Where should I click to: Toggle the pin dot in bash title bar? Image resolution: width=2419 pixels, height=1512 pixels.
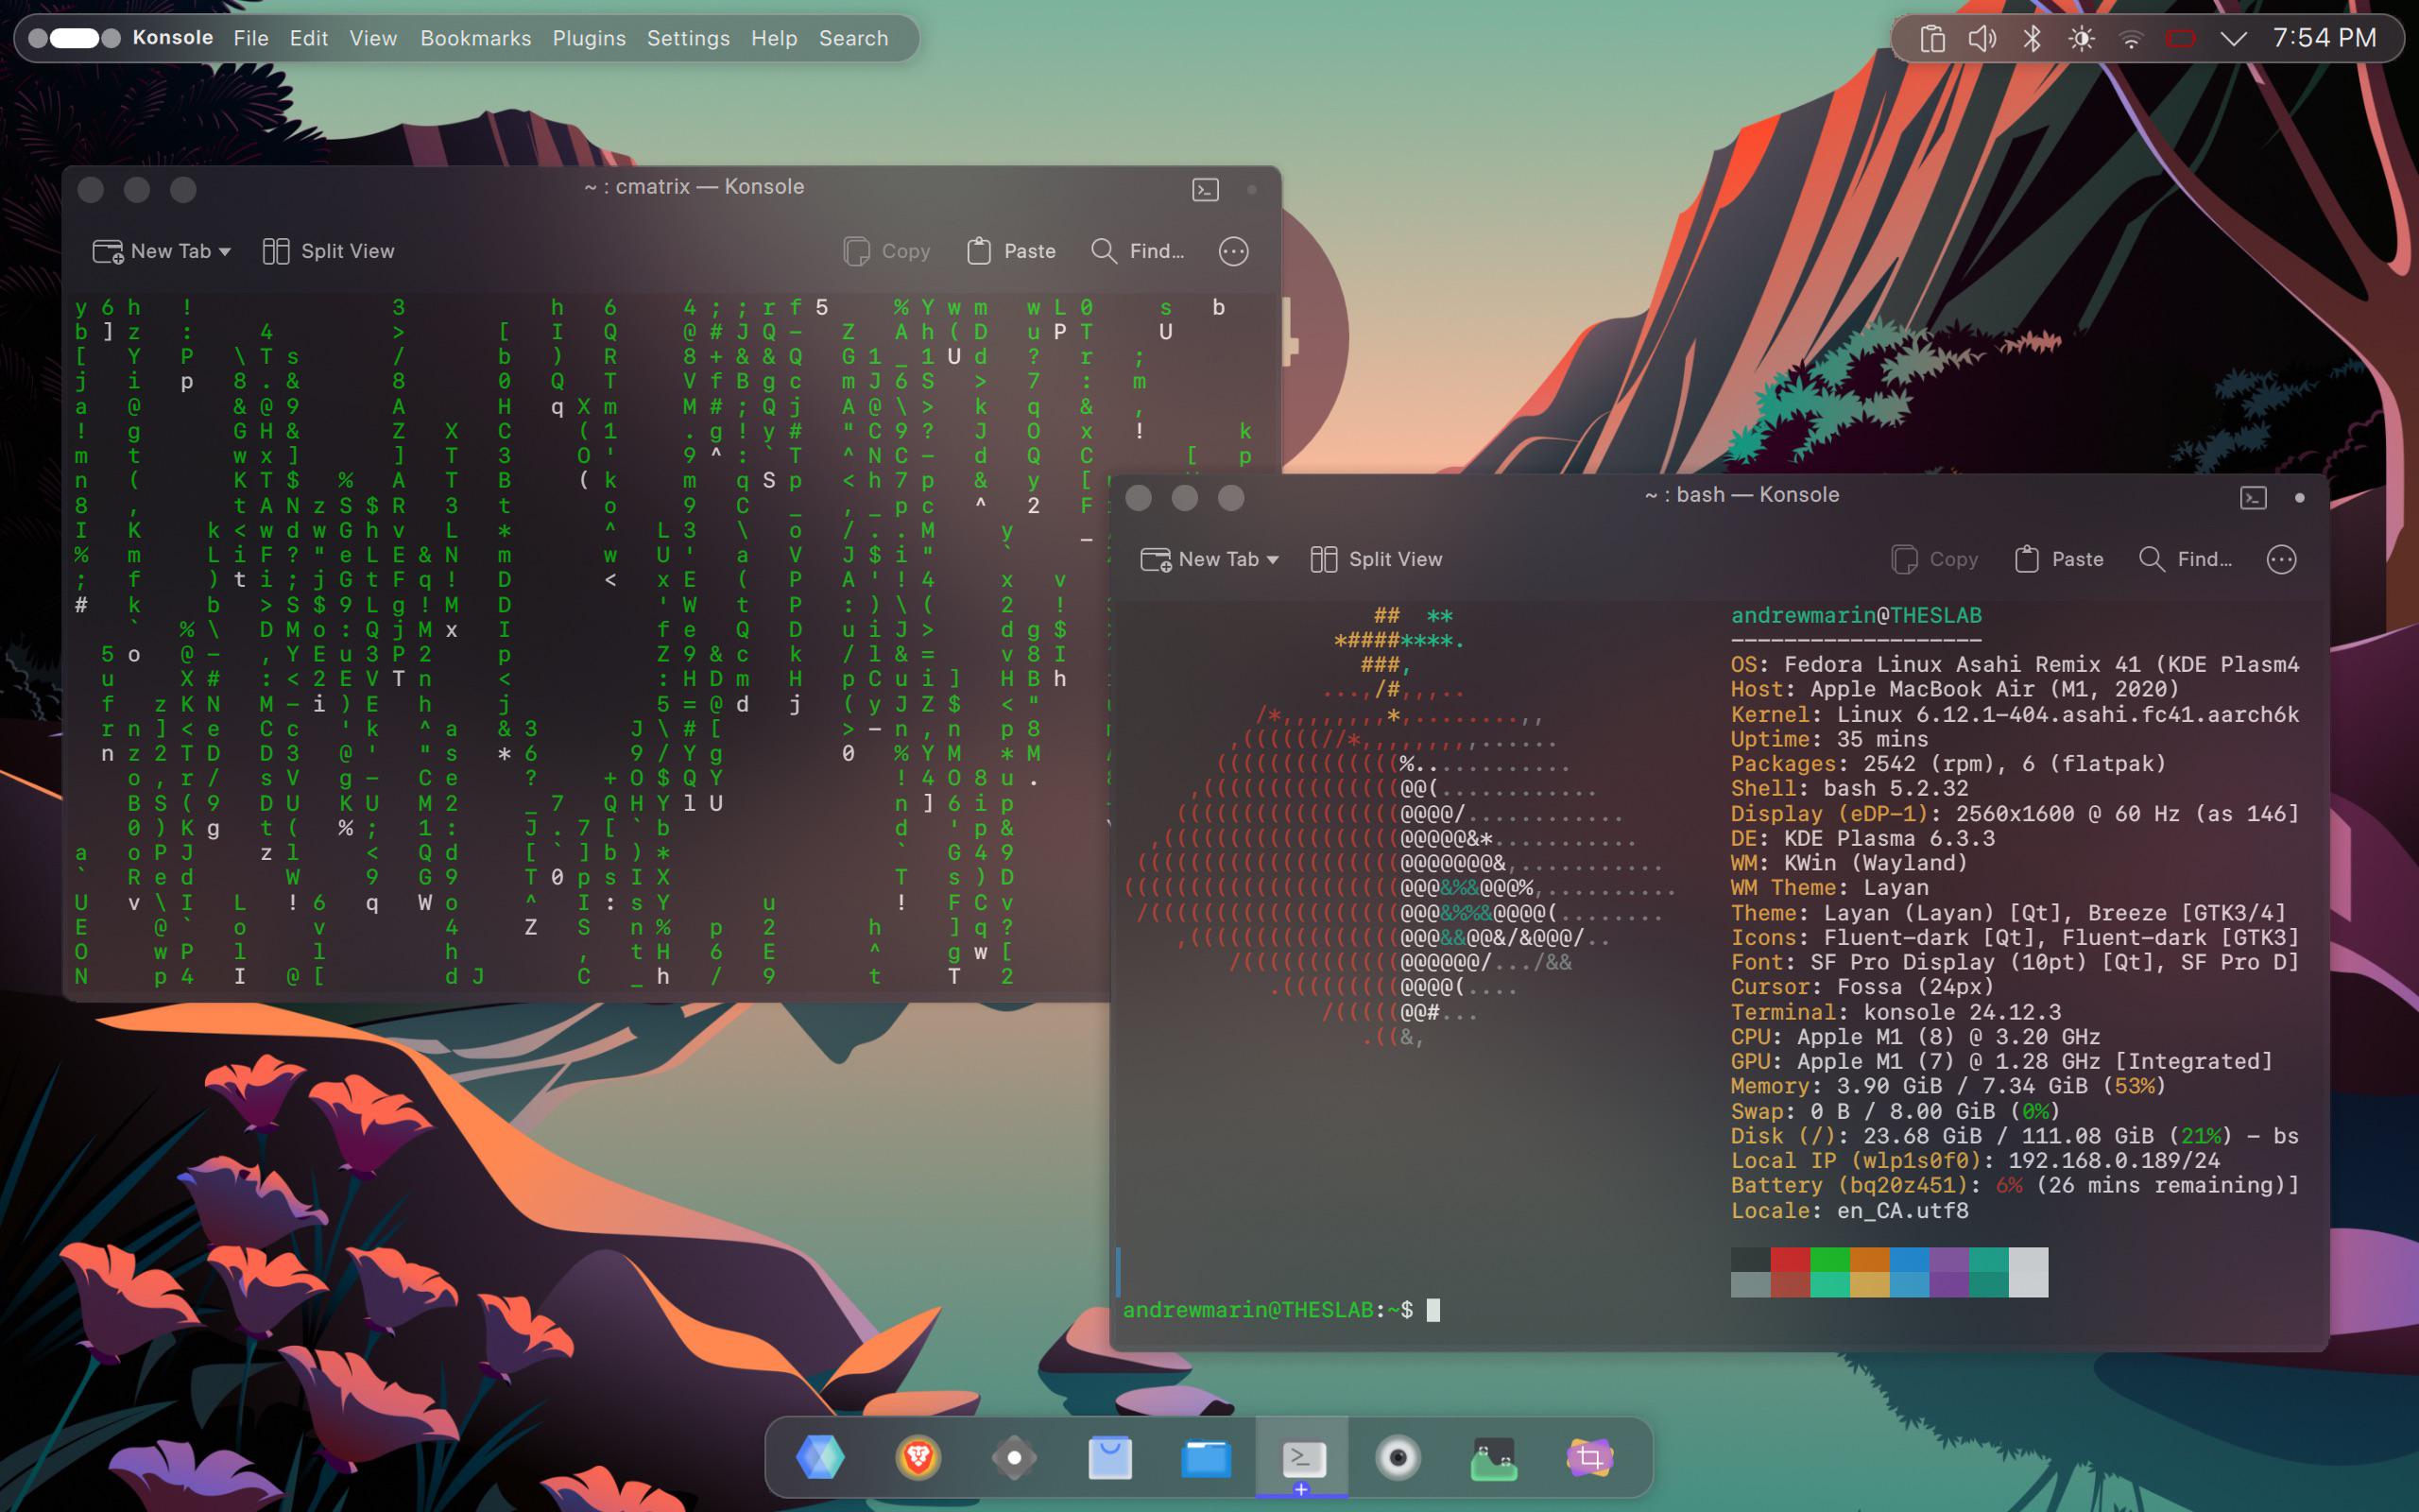(2299, 497)
